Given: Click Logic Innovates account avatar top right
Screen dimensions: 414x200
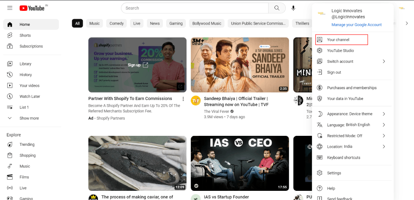Looking at the screenshot, I should click(x=401, y=8).
